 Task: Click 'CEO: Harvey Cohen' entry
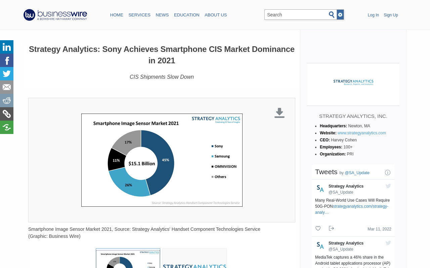(x=338, y=140)
